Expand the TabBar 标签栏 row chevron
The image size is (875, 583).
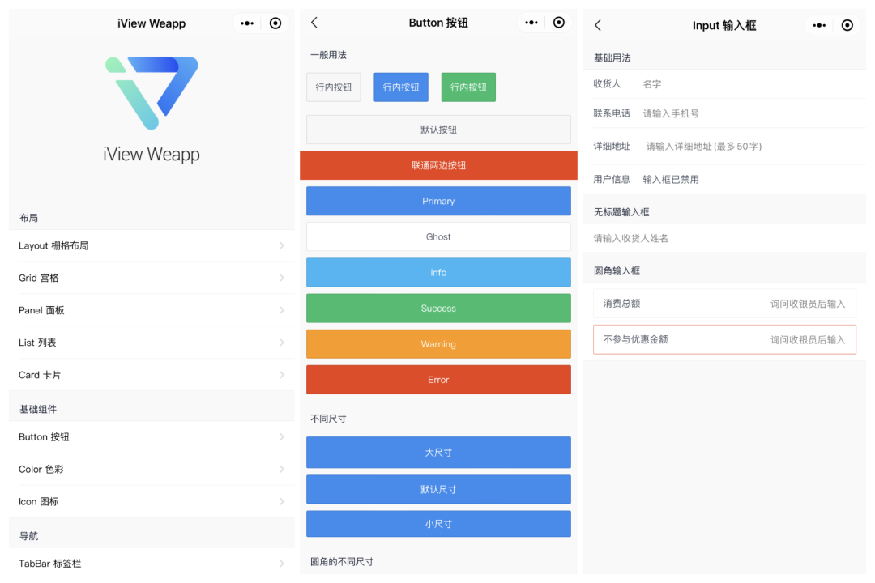[x=282, y=564]
